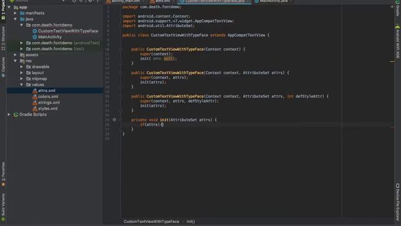Expand the mipmap folder

[x=21, y=78]
